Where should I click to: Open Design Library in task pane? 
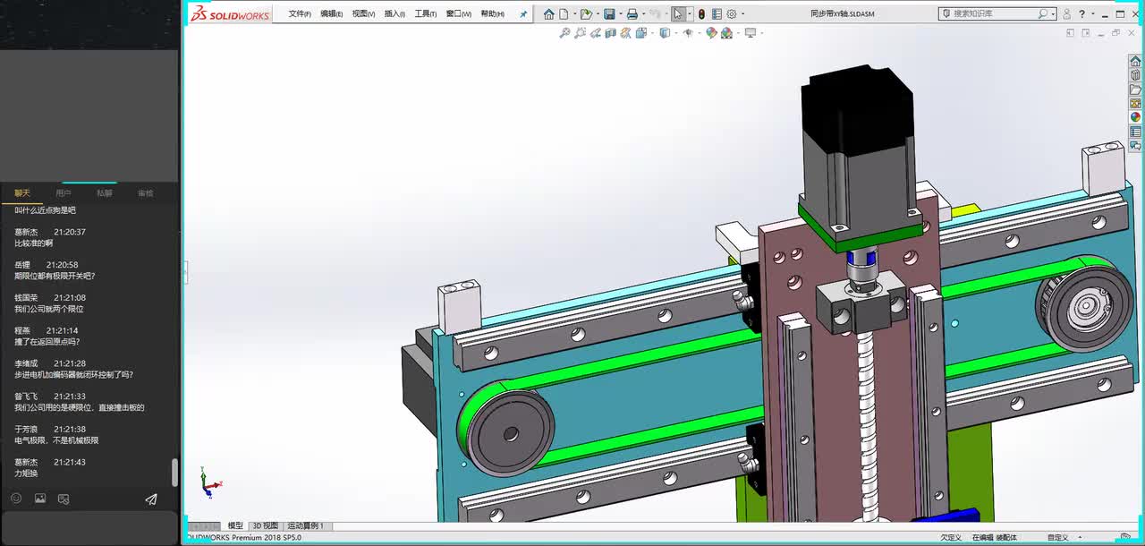[x=1135, y=75]
